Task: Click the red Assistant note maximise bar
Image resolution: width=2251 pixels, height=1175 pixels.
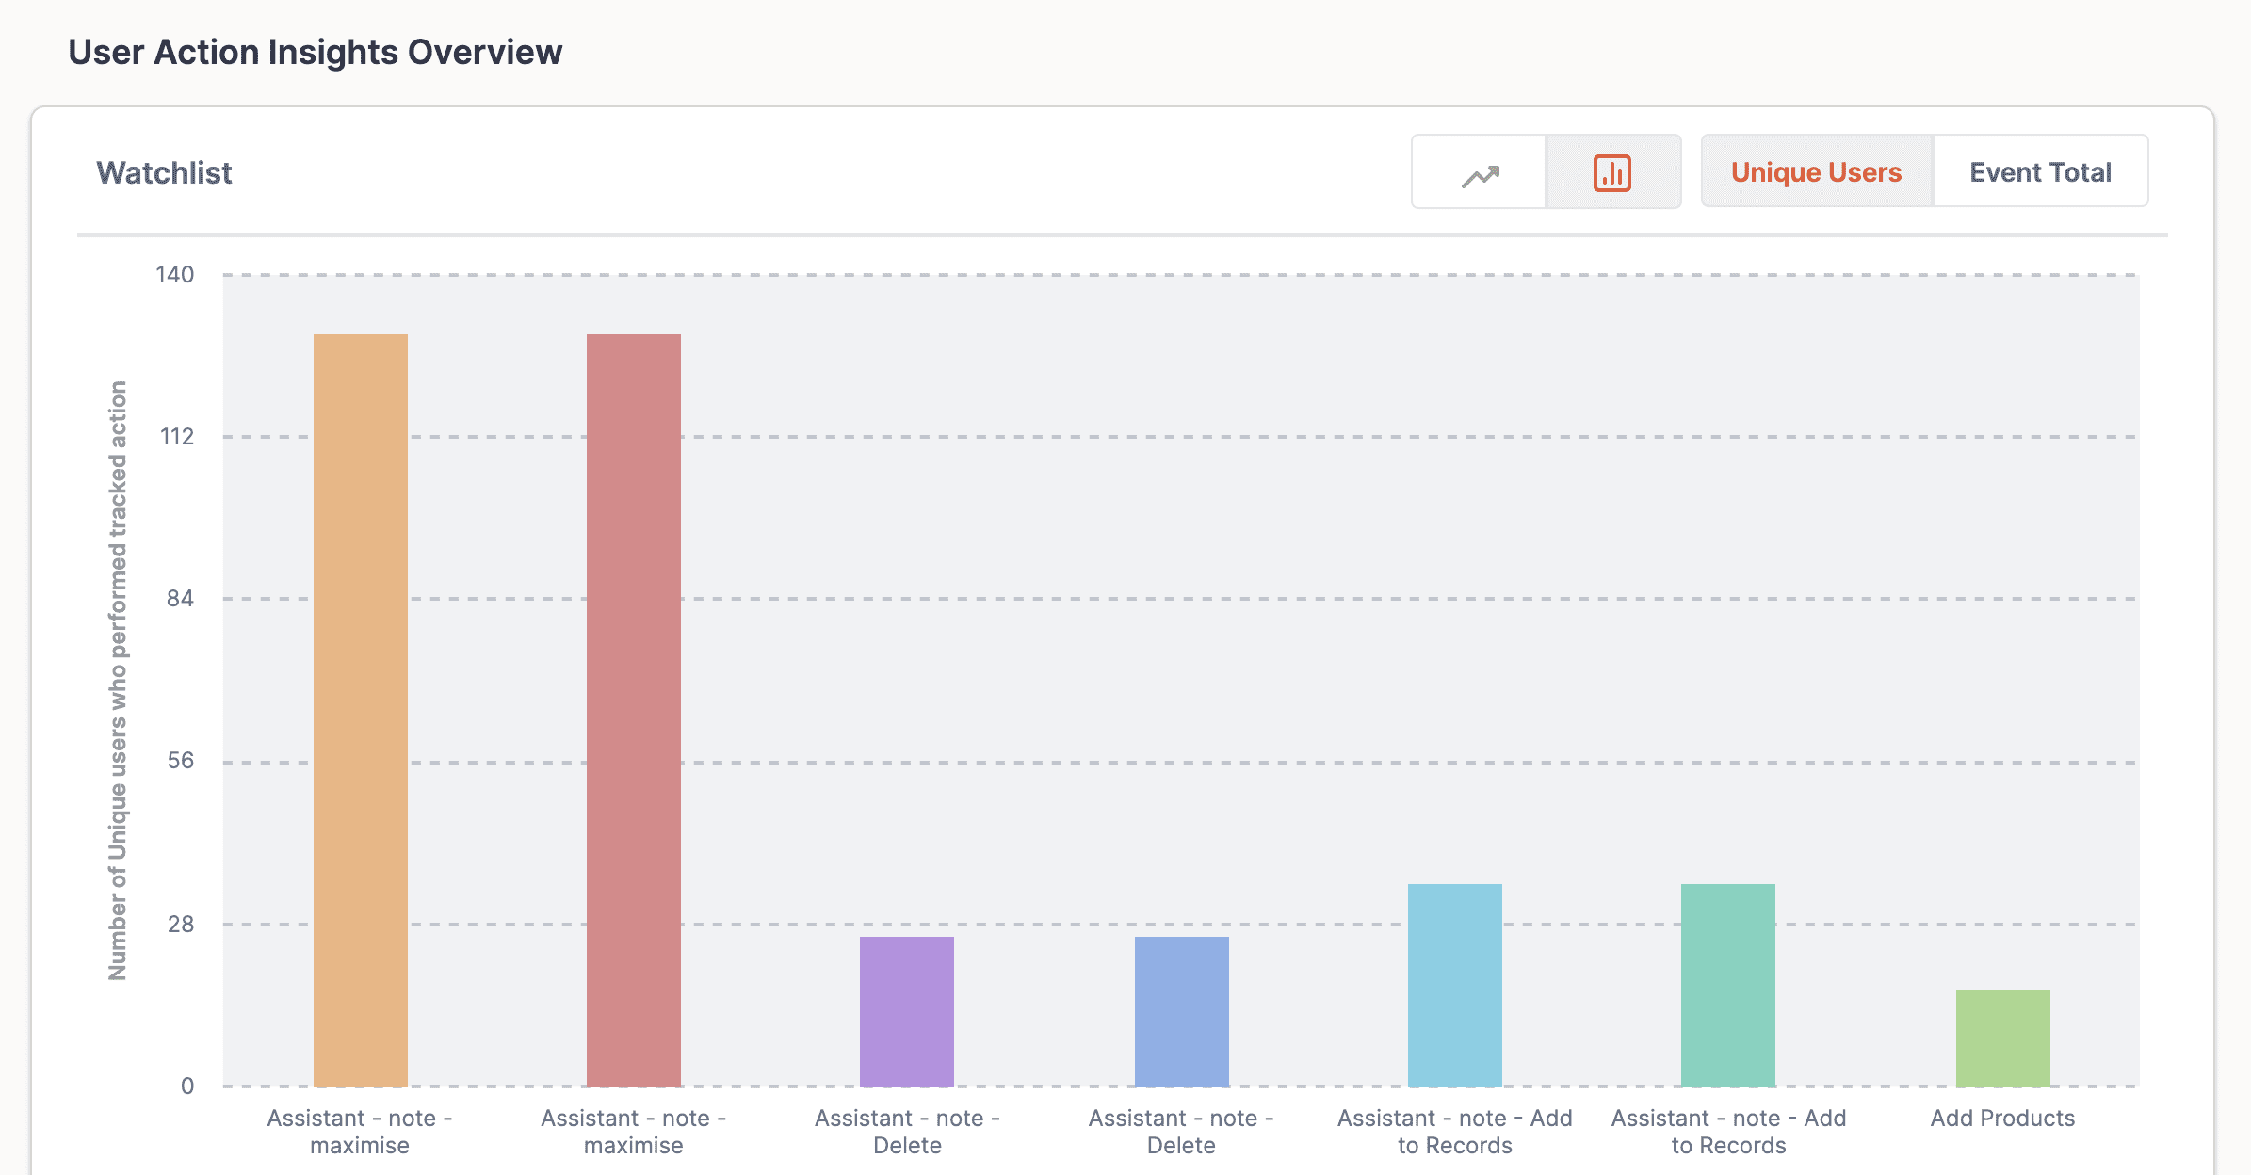Action: tap(633, 710)
